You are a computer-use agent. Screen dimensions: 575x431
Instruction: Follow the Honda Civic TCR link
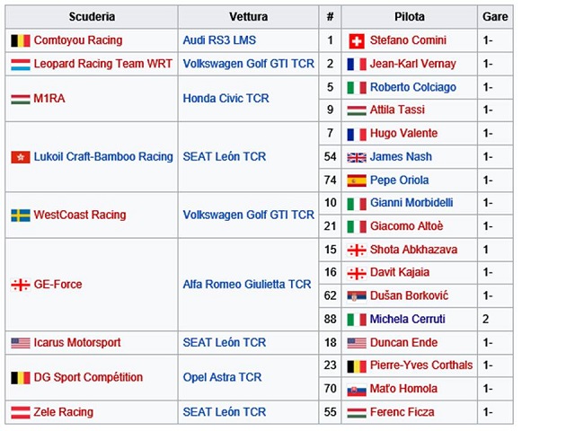(x=226, y=99)
